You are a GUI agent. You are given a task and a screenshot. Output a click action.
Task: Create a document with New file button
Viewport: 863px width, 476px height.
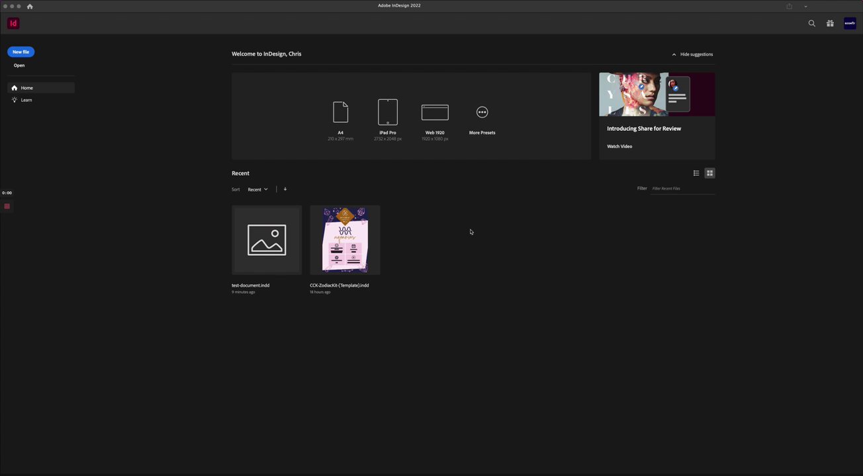coord(21,52)
